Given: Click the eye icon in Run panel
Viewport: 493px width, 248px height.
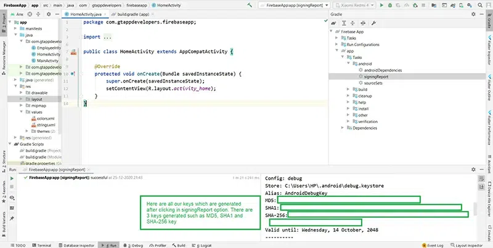Looking at the screenshot, I should [12, 198].
